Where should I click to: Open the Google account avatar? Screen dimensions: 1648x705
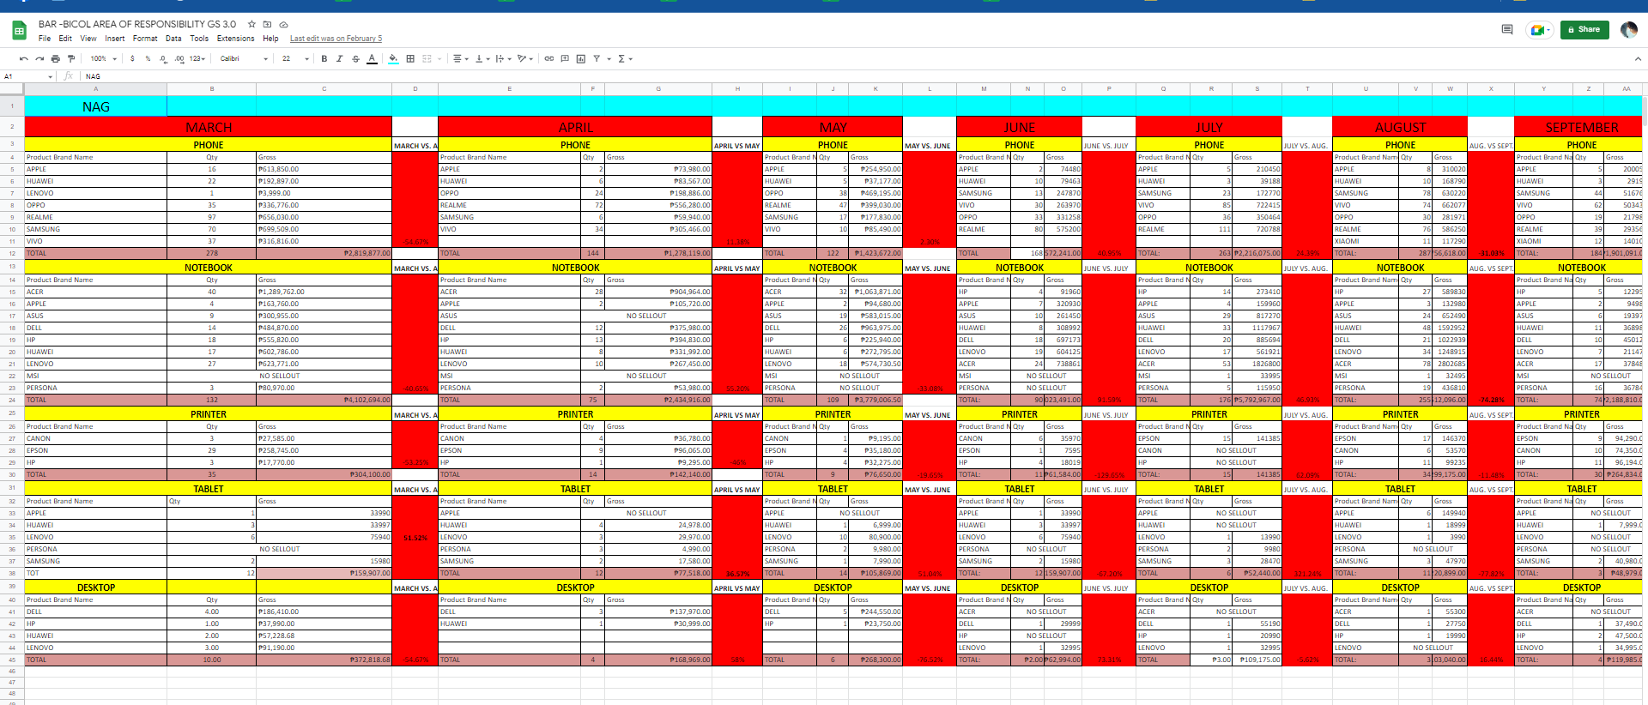tap(1628, 30)
